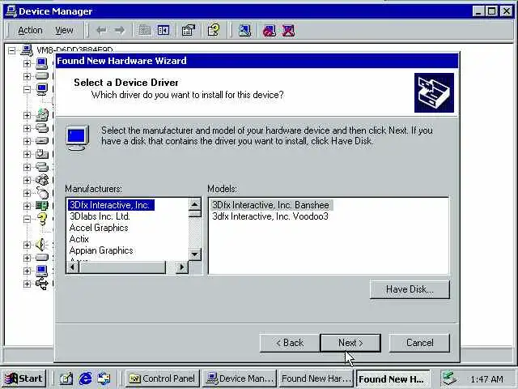Select 3dfx Interactive, Inc. Voodoo3 model

point(270,216)
